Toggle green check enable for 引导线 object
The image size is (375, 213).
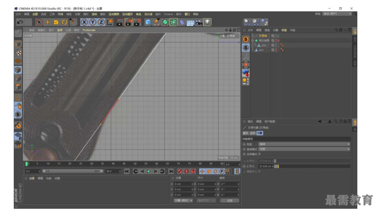(278, 36)
